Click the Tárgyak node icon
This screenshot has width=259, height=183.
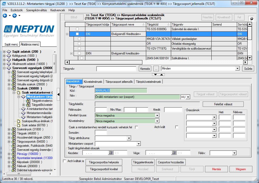[14, 133]
